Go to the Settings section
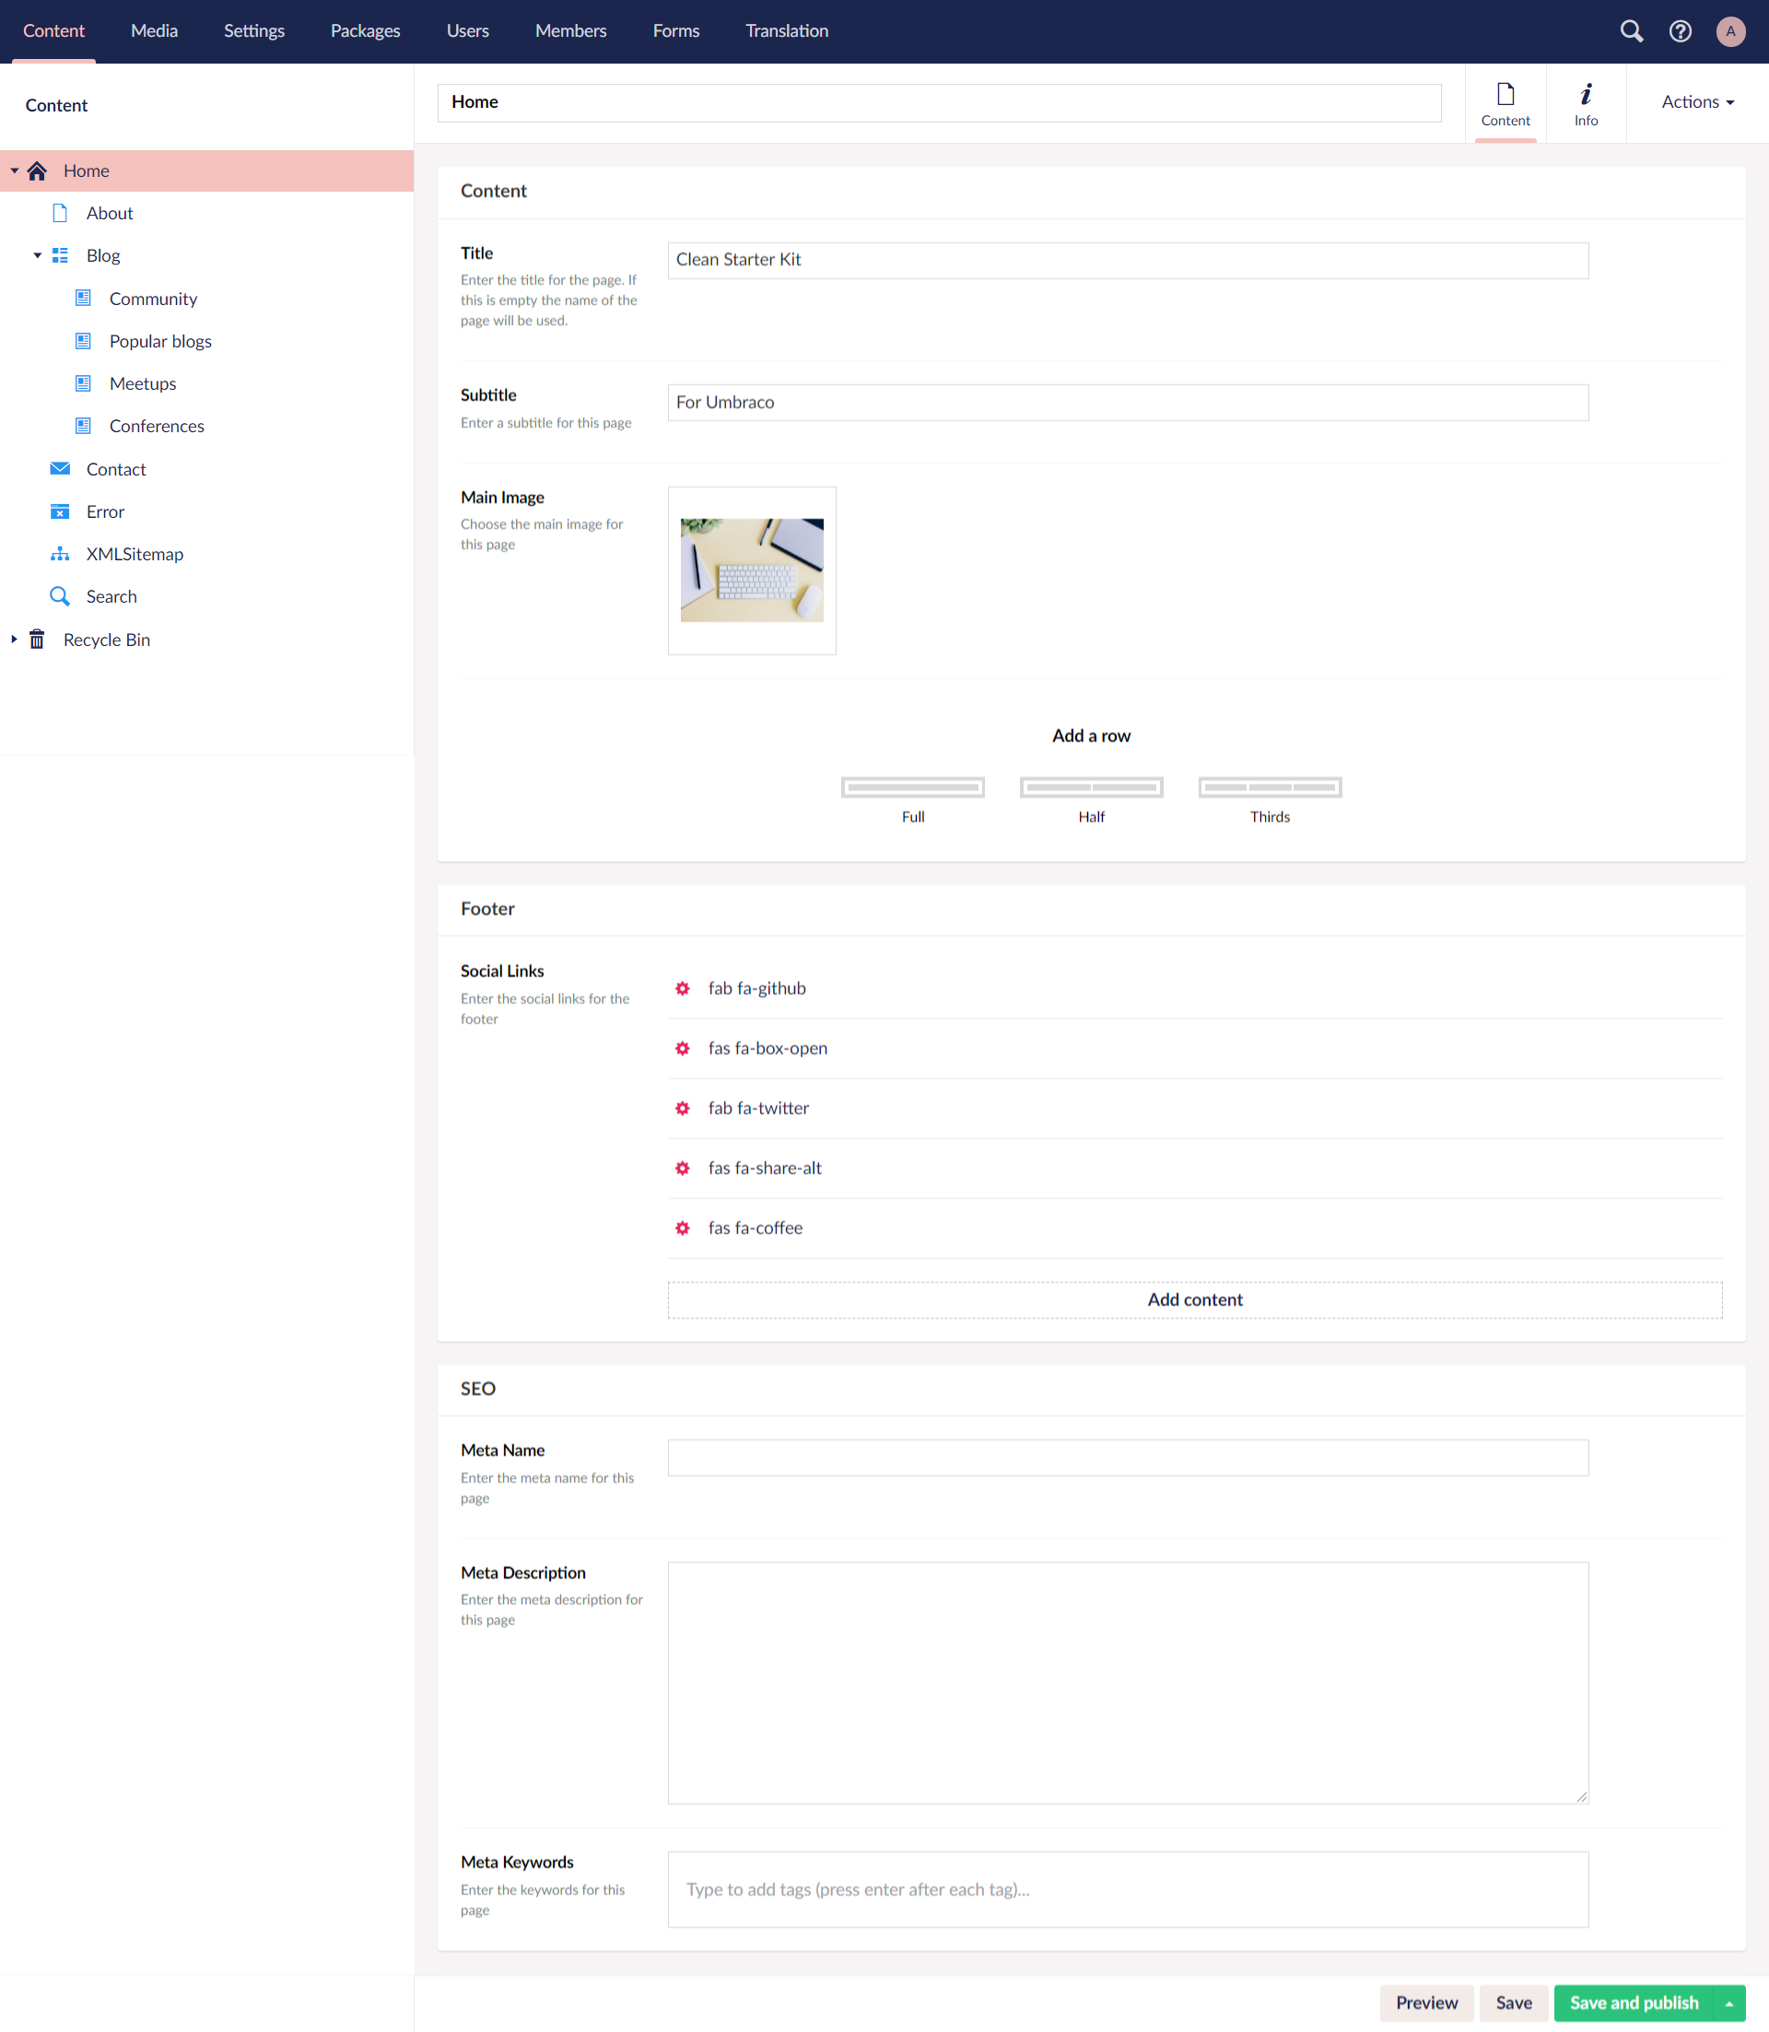The image size is (1769, 2032). click(x=253, y=30)
